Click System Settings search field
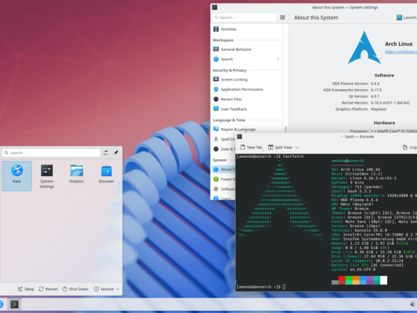Screen dimensions: 417x313 (244, 17)
